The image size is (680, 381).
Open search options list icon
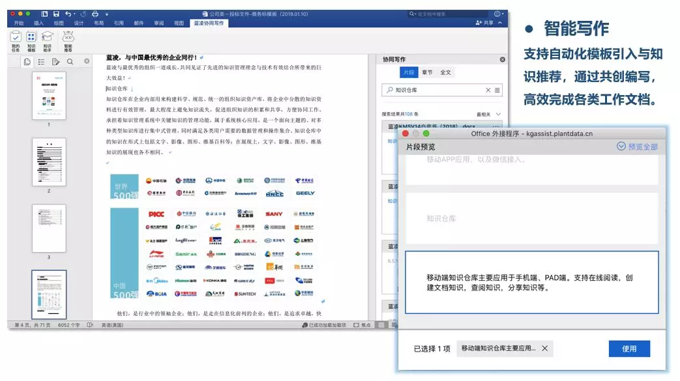497,90
